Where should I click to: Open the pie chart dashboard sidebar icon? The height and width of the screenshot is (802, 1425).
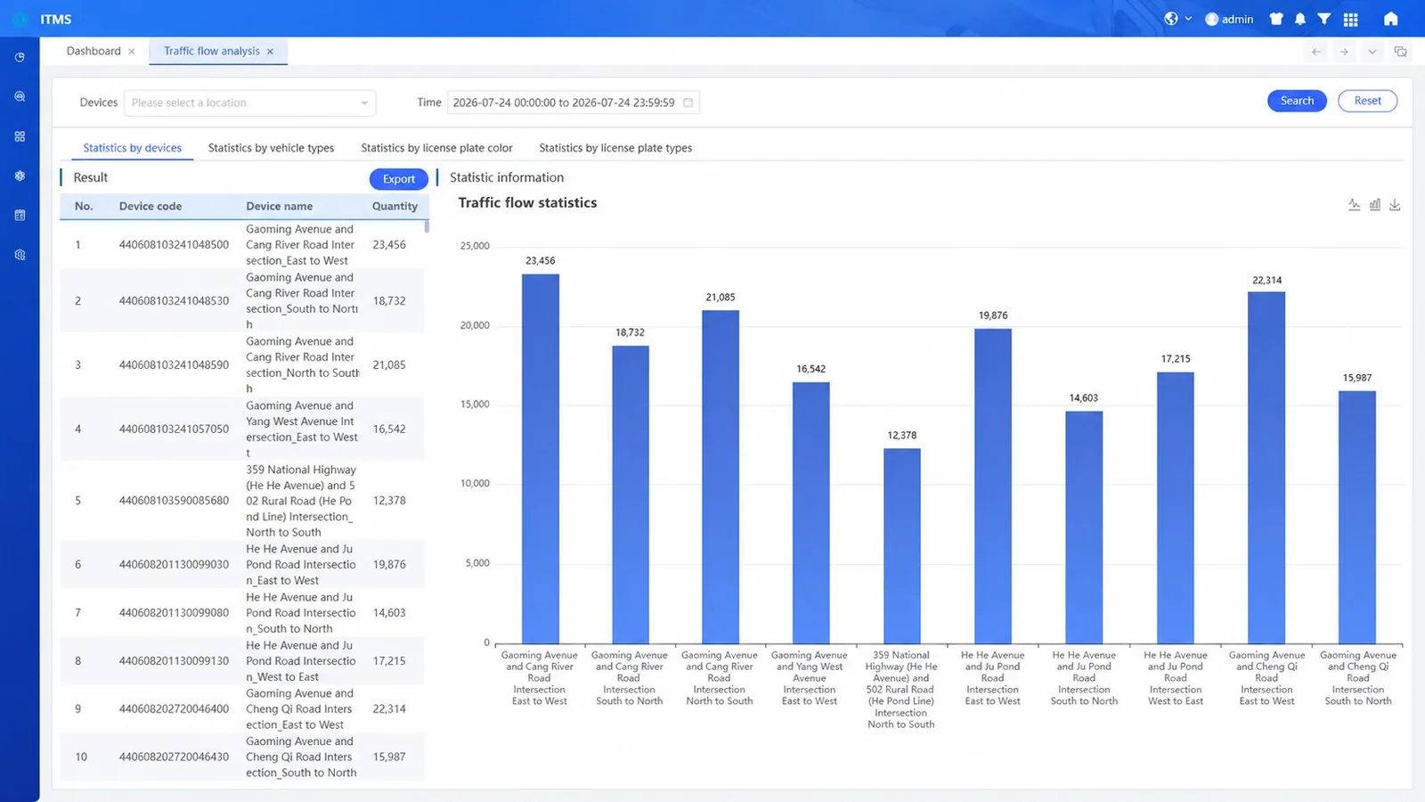pos(20,57)
